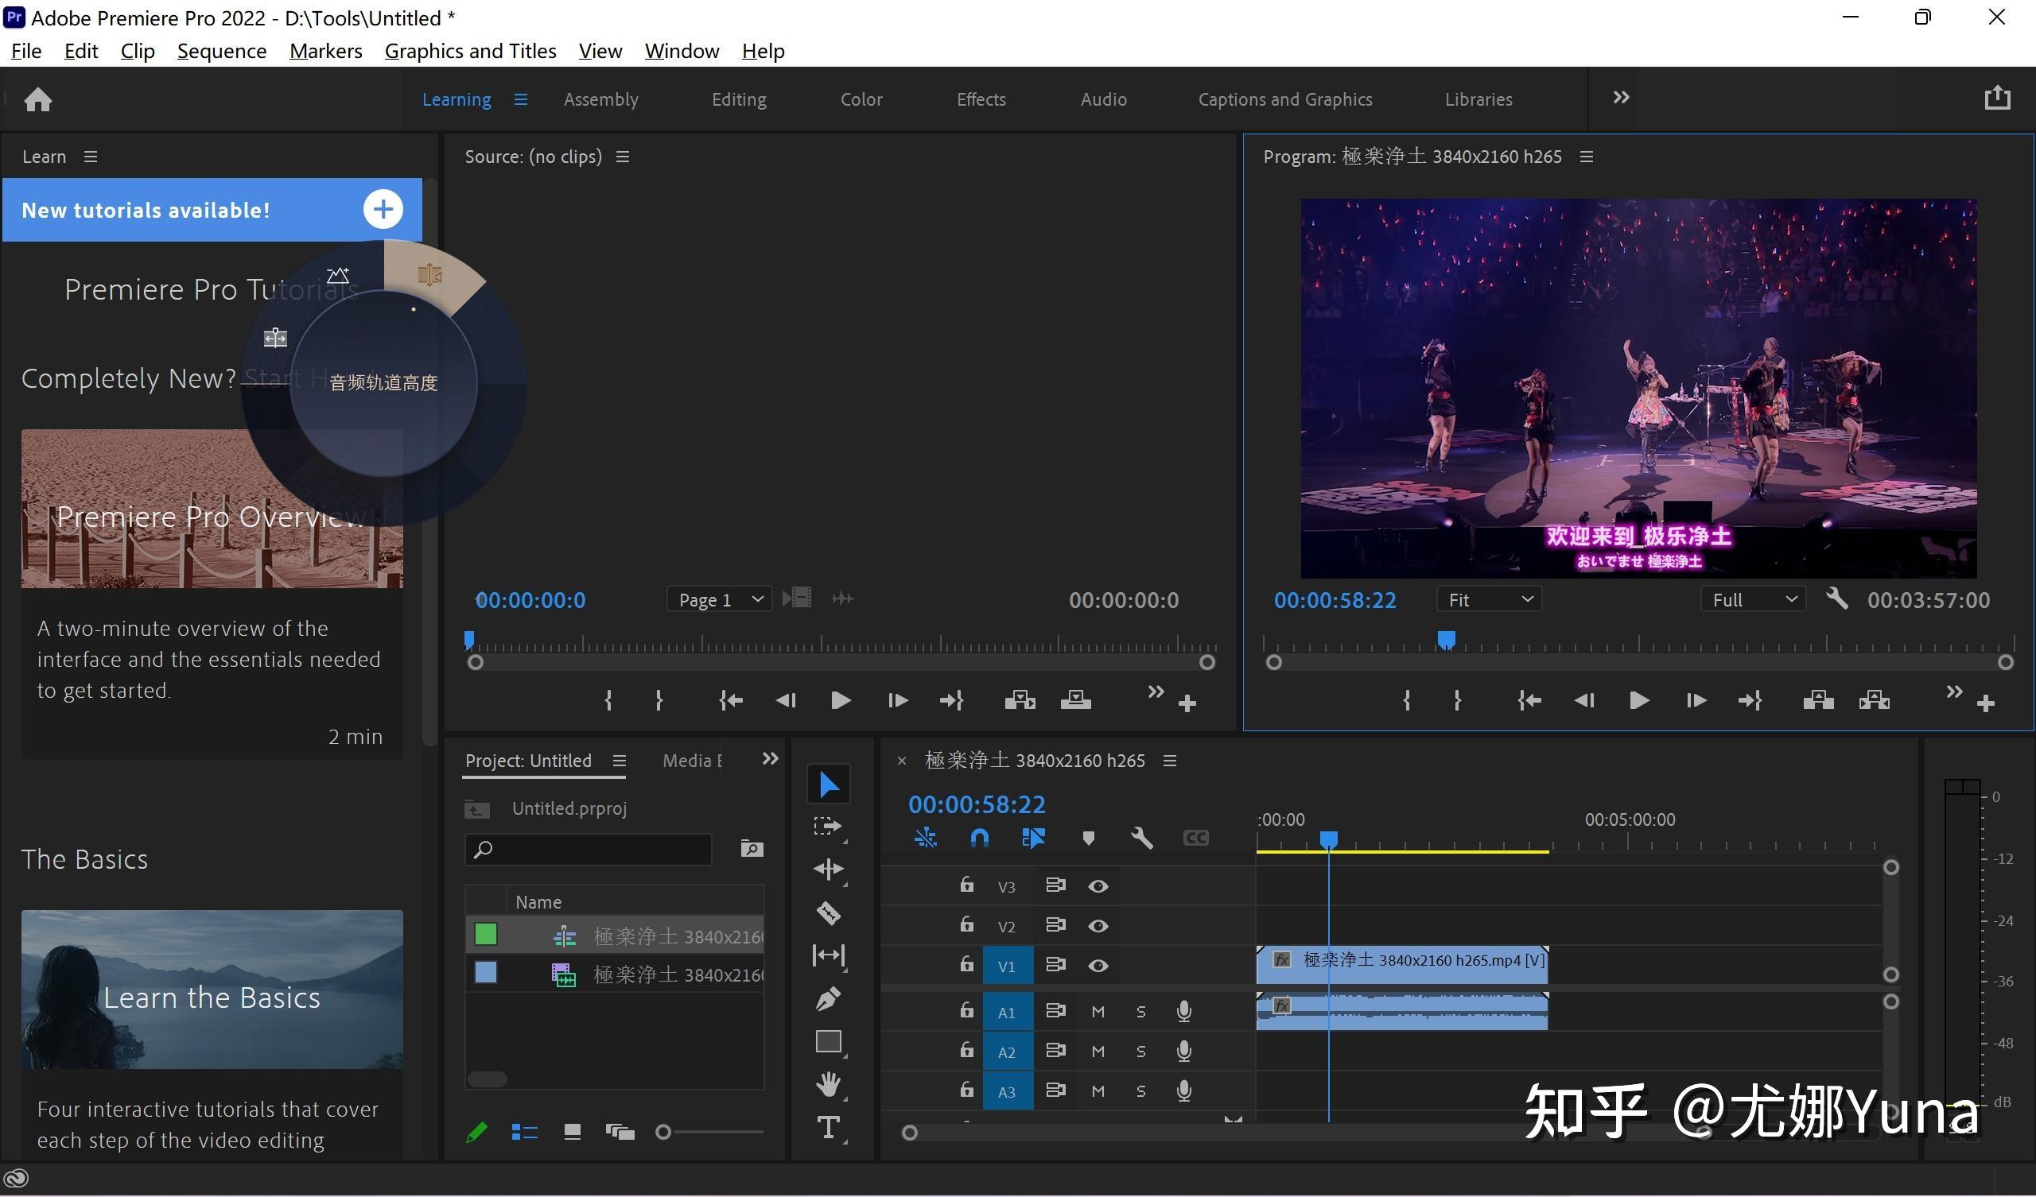This screenshot has width=2036, height=1197.
Task: Hide track V3 output eye
Action: [1098, 886]
